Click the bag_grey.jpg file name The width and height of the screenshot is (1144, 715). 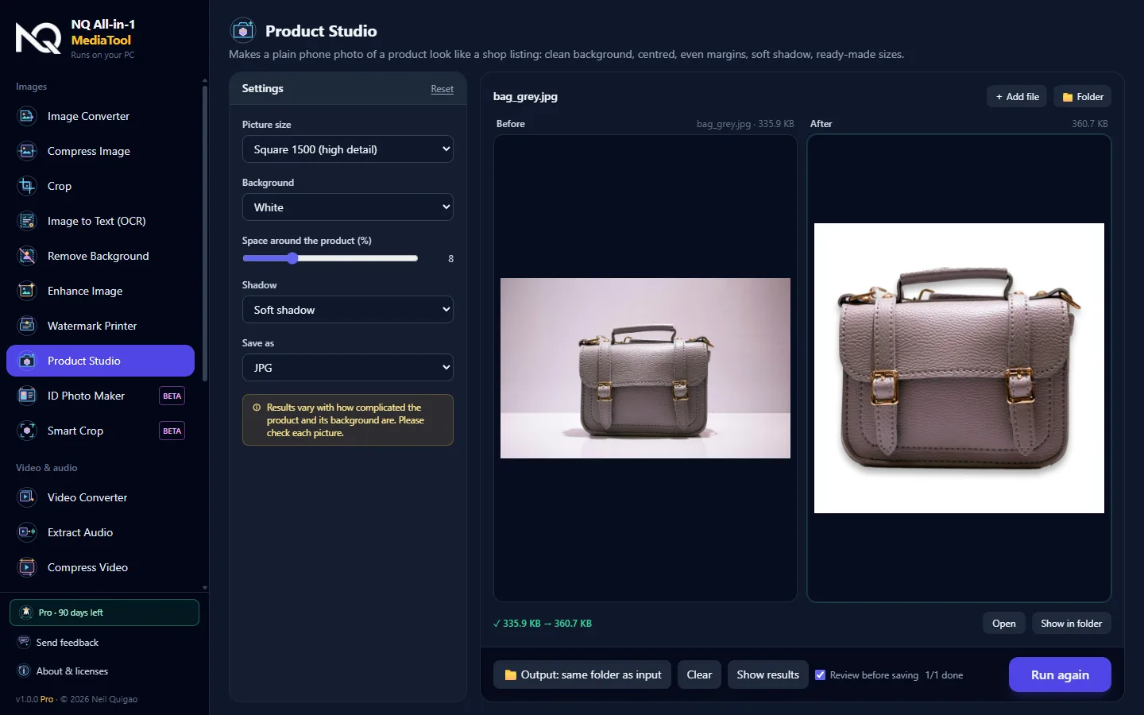click(525, 97)
